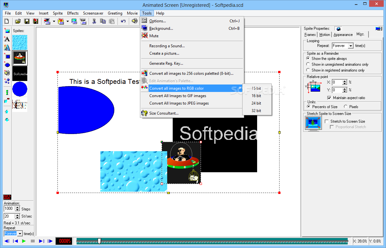Select 'Show in registered animations only'
The width and height of the screenshot is (386, 248).
(x=308, y=70)
